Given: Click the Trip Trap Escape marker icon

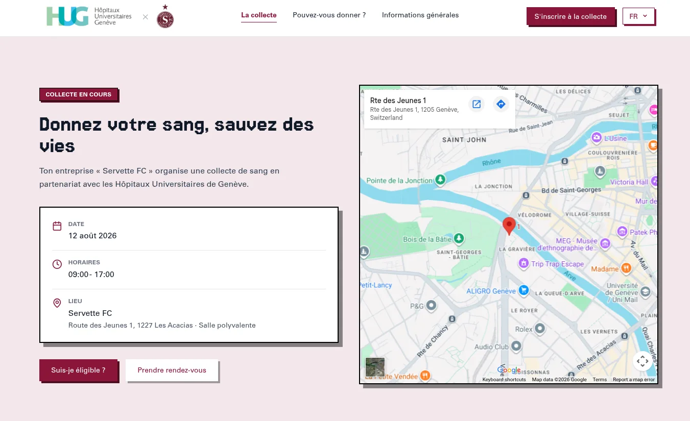Looking at the screenshot, I should (x=524, y=264).
